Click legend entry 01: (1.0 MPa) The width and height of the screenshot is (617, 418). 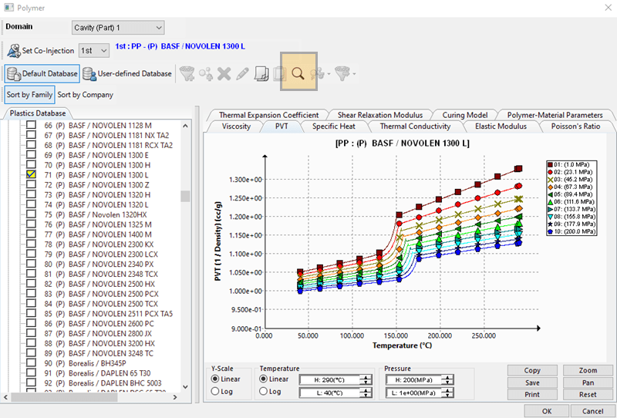tap(568, 164)
